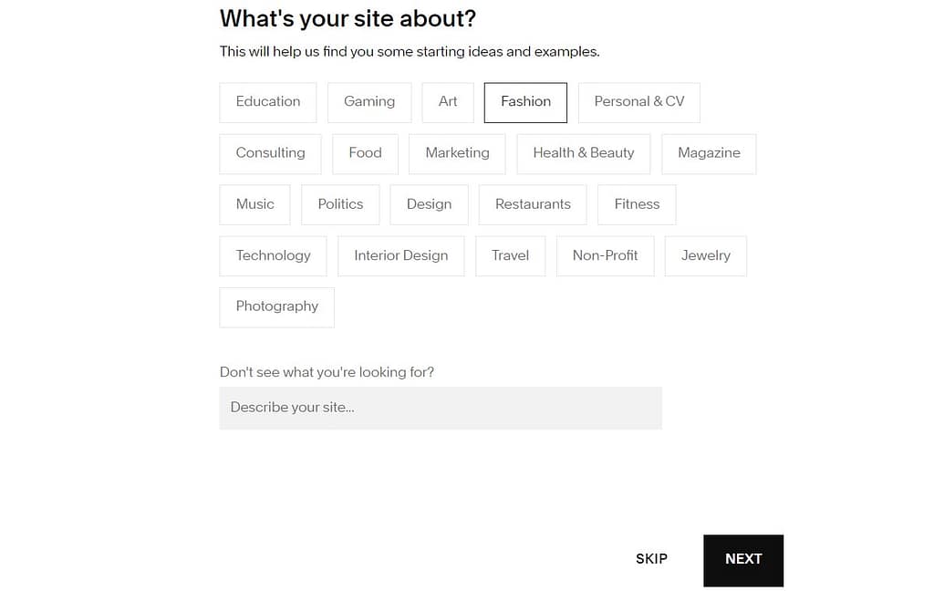
Task: Select the Fitness option
Action: 636,204
